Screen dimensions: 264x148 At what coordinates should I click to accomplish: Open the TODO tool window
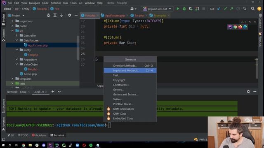tap(23, 135)
